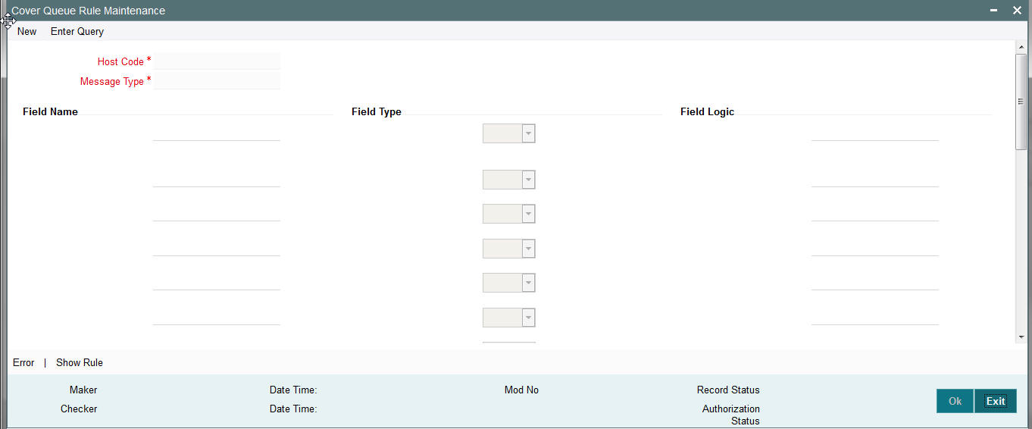Viewport: 1032px width, 429px height.
Task: Click the Show Rule link
Action: [x=80, y=362]
